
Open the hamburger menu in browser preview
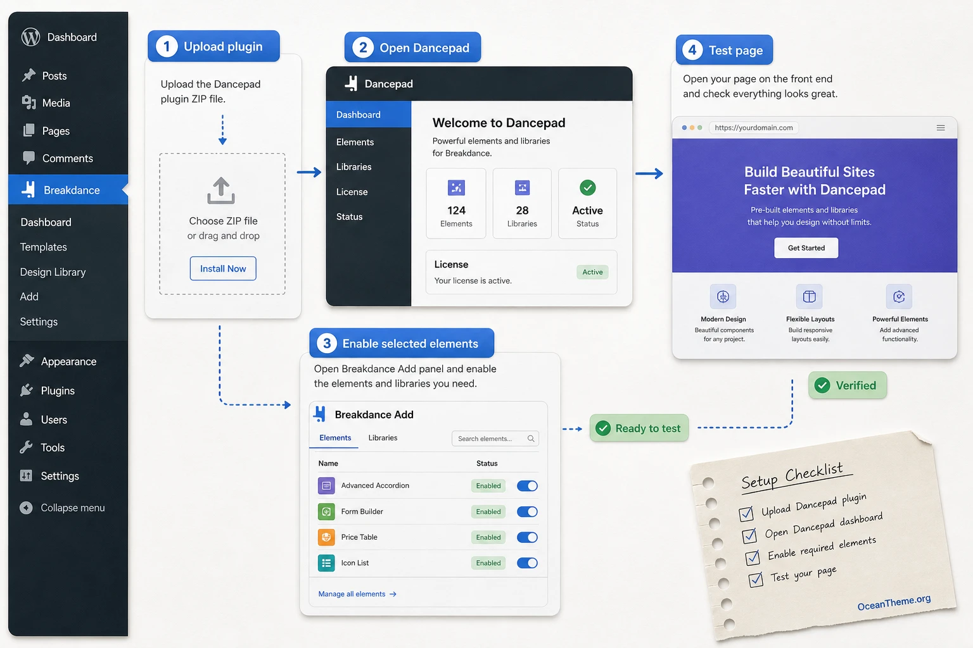click(x=941, y=128)
